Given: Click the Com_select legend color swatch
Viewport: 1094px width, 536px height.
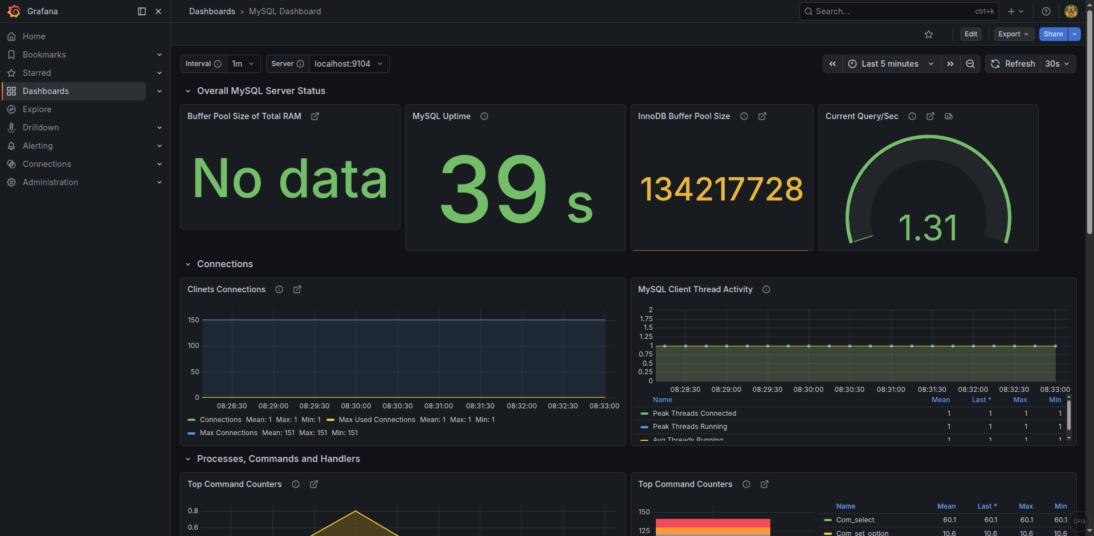Looking at the screenshot, I should click(827, 520).
